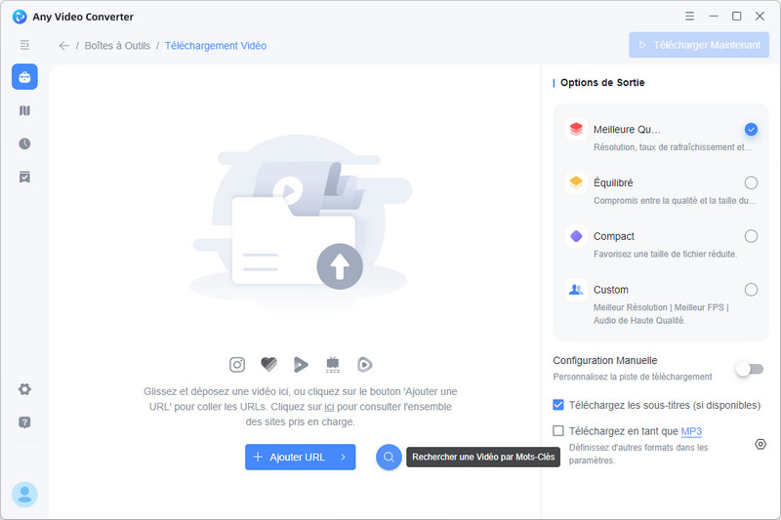
Task: Toggle the Configuration Manuelle switch
Action: [x=750, y=369]
